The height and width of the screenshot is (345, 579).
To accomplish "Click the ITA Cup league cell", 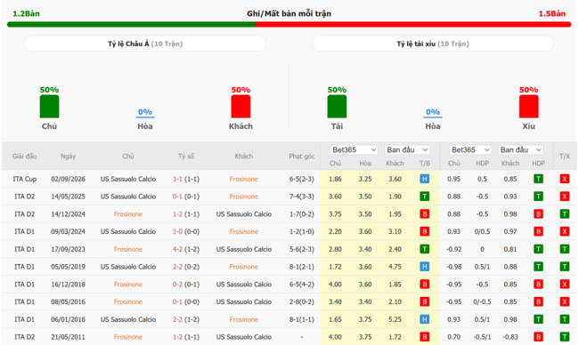I will click(24, 179).
